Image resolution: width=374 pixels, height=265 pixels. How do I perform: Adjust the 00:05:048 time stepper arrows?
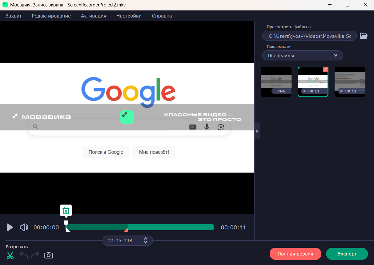[146, 240]
